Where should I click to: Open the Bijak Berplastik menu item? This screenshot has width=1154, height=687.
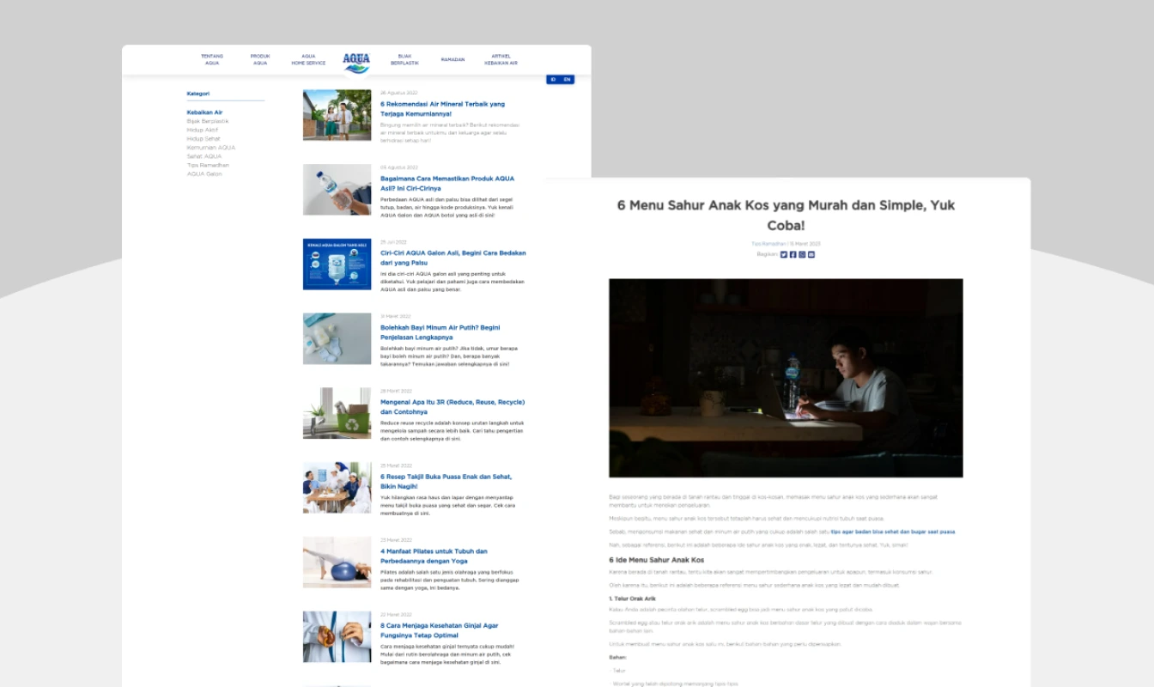[404, 59]
